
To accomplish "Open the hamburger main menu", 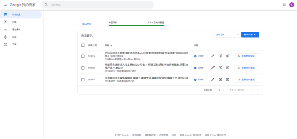I will tap(5, 5).
